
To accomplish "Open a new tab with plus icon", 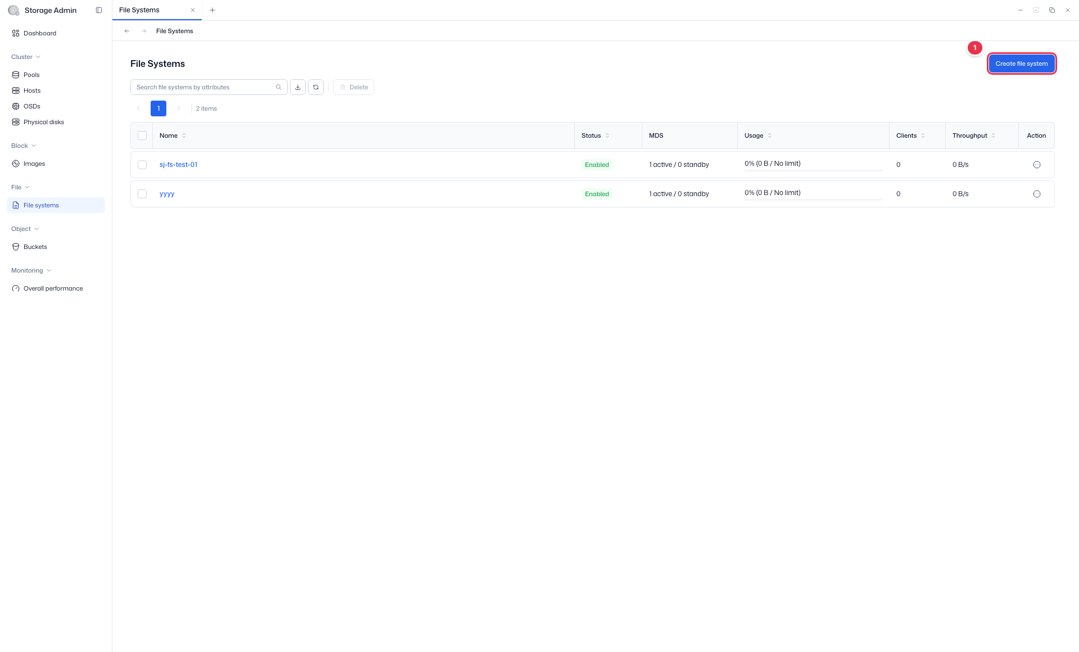I will [212, 10].
